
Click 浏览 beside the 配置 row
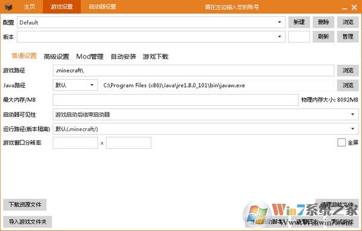coord(348,22)
